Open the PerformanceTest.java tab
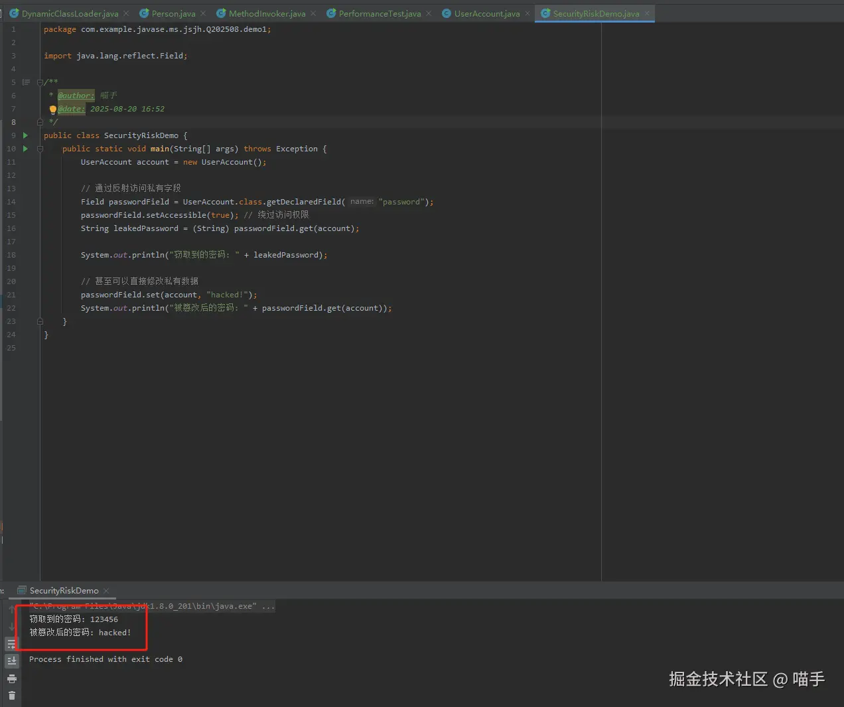The image size is (844, 707). click(x=380, y=13)
